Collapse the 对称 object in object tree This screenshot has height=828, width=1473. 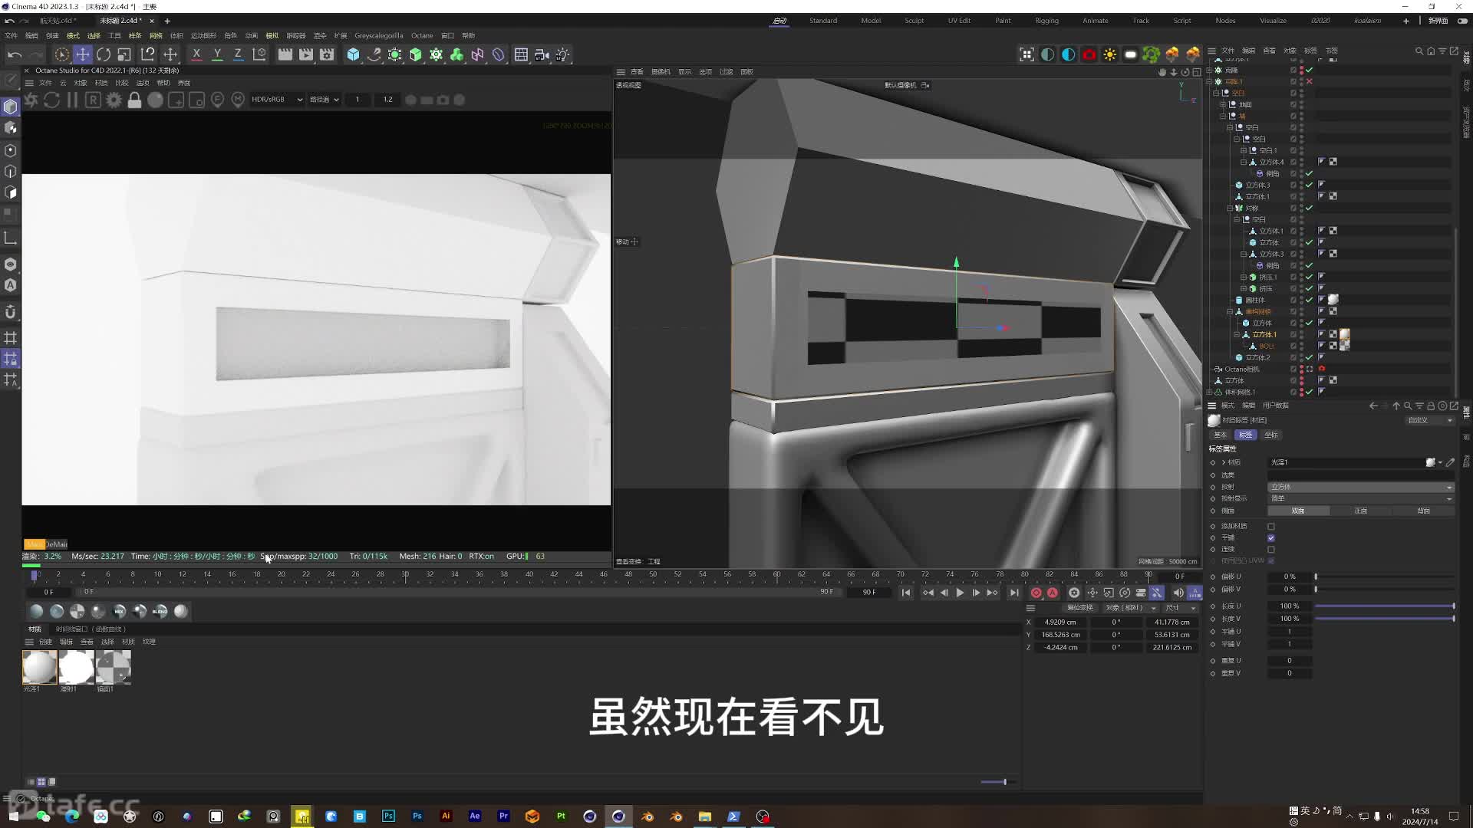(x=1230, y=208)
